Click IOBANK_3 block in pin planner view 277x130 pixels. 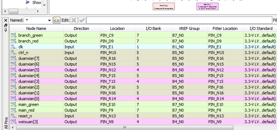[164, 6]
